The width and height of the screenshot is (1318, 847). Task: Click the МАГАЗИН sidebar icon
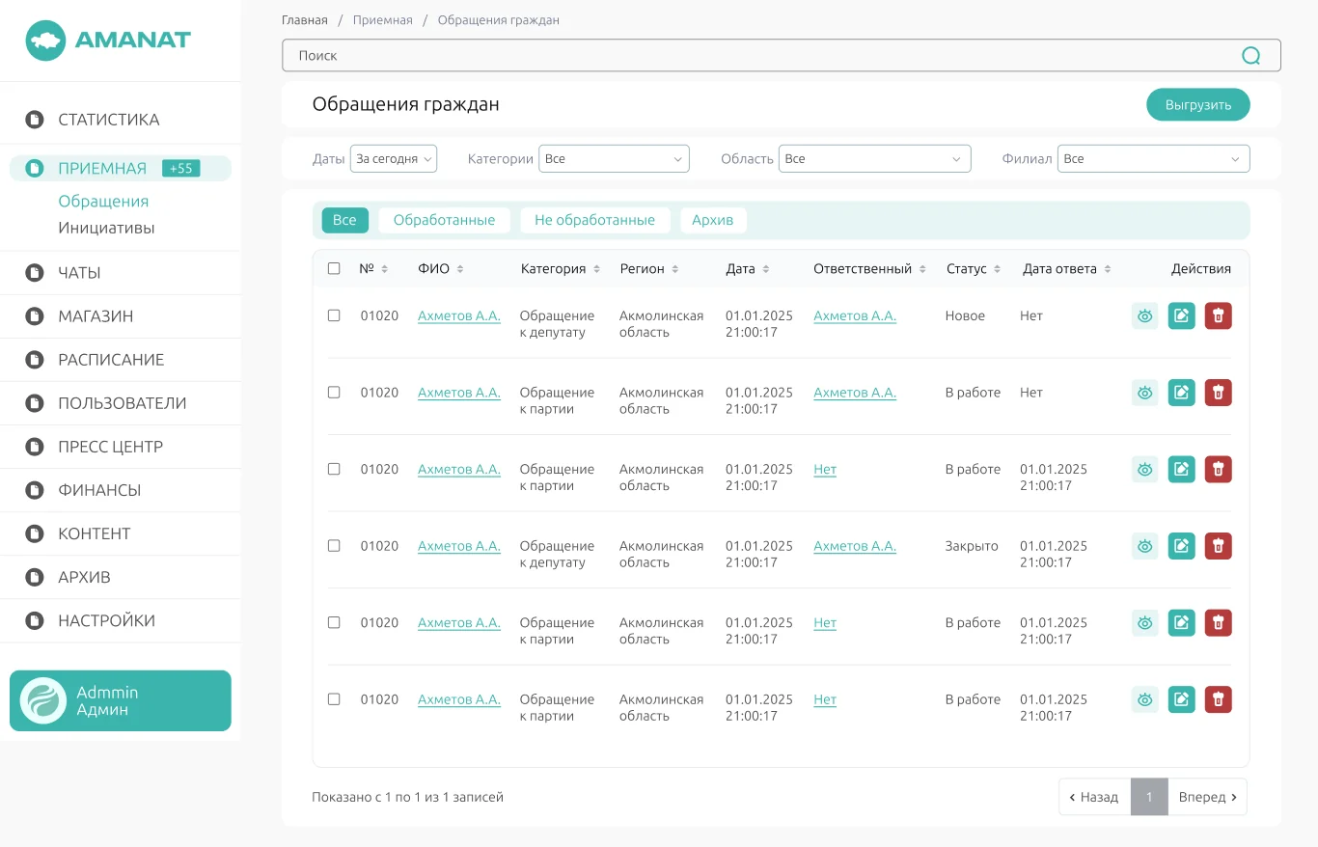click(35, 316)
